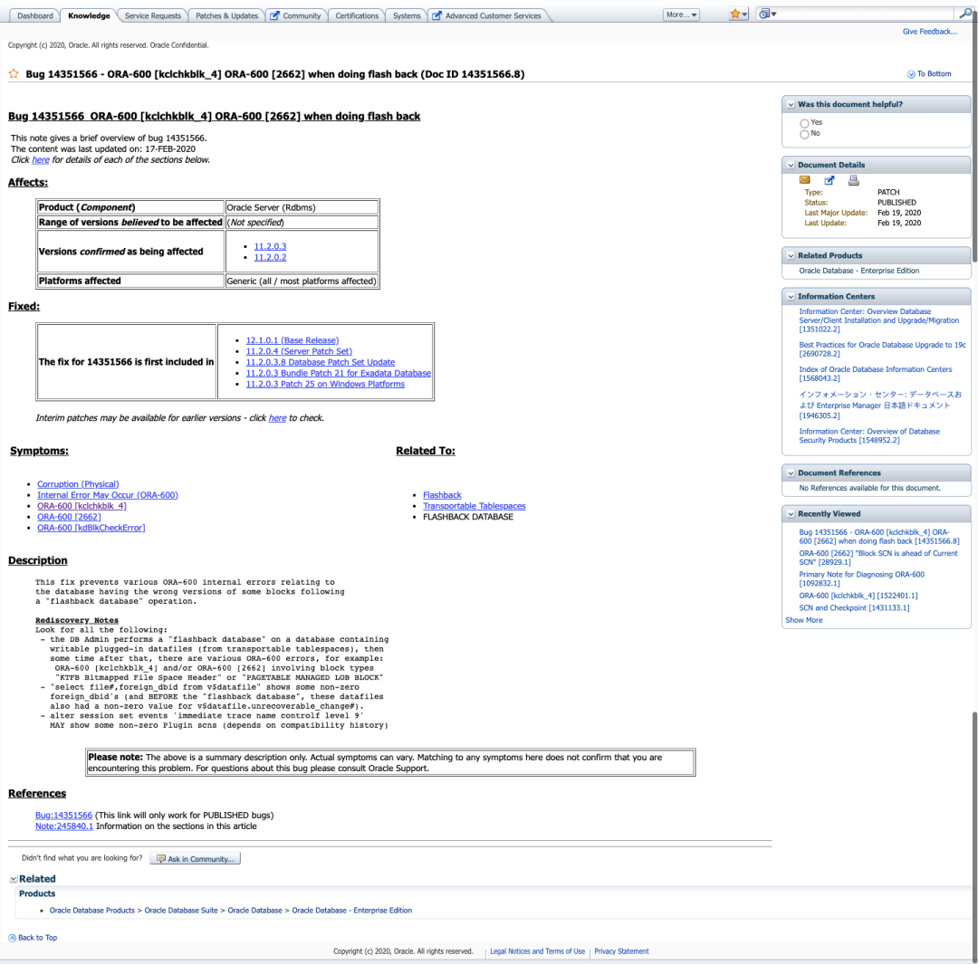The width and height of the screenshot is (978, 964).
Task: Collapse the Information Centers panel
Action: click(790, 296)
